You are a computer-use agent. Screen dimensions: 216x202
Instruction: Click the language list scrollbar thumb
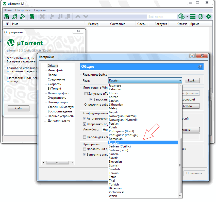coord(180,165)
